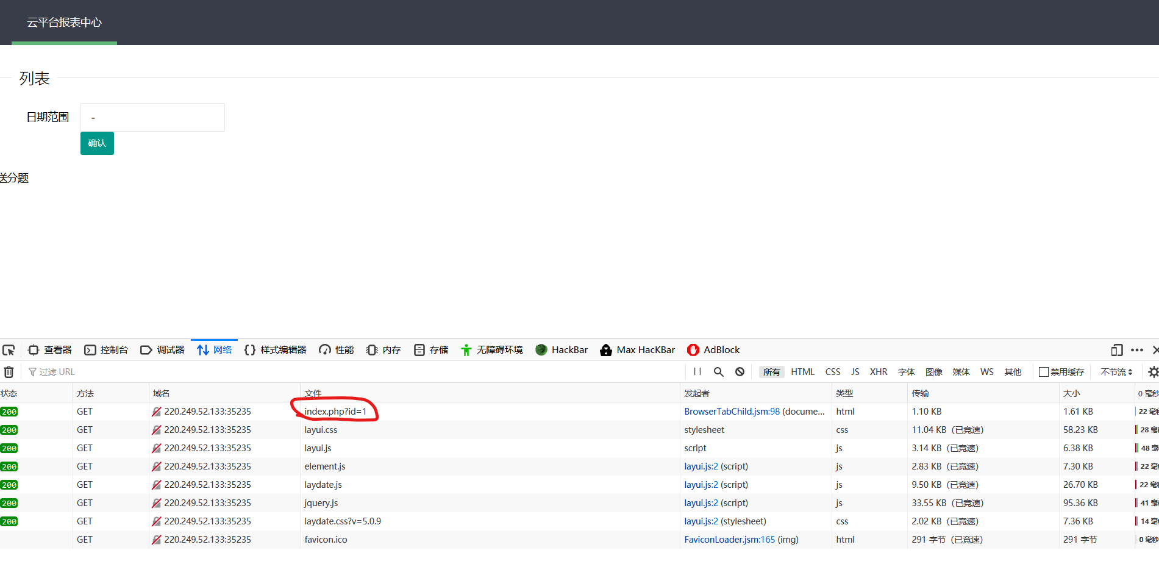Open the 样式编辑器 style editor tab
The height and width of the screenshot is (575, 1159).
275,350
